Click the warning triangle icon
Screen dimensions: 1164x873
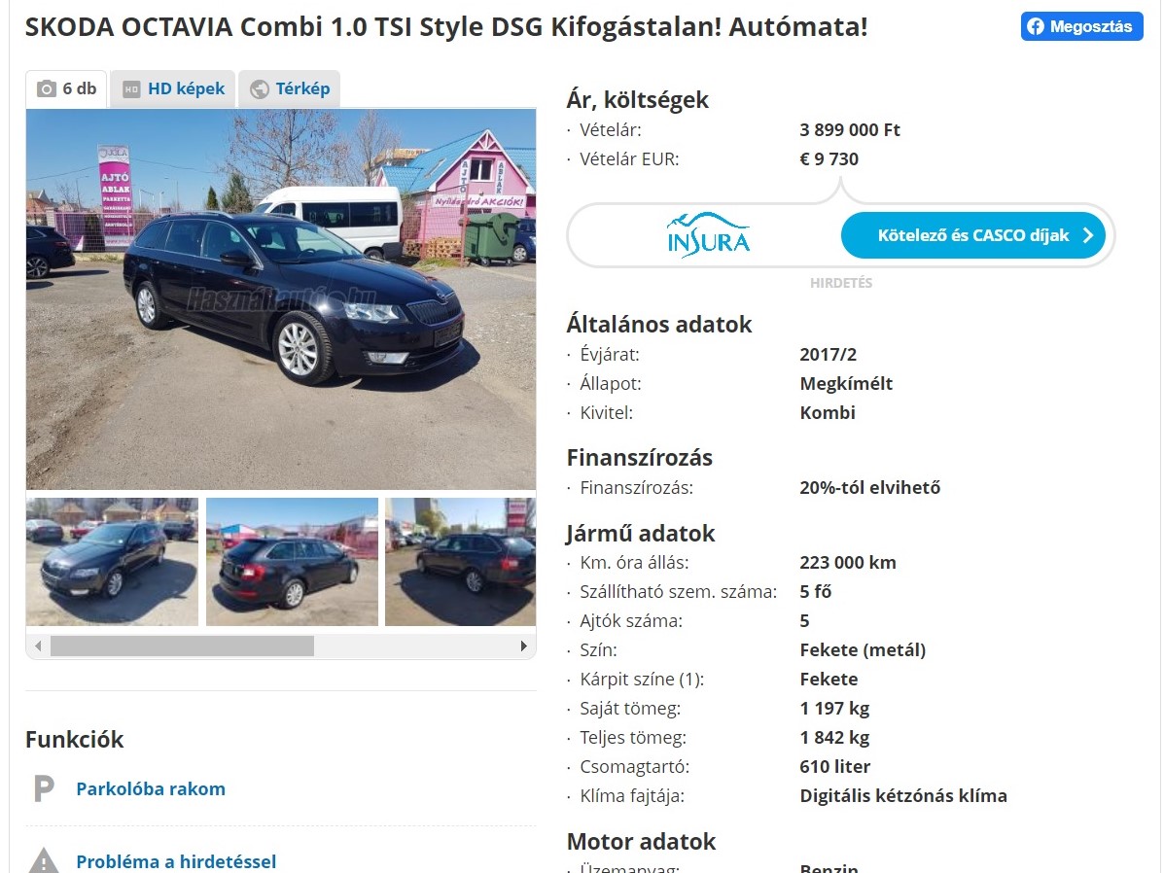45,861
